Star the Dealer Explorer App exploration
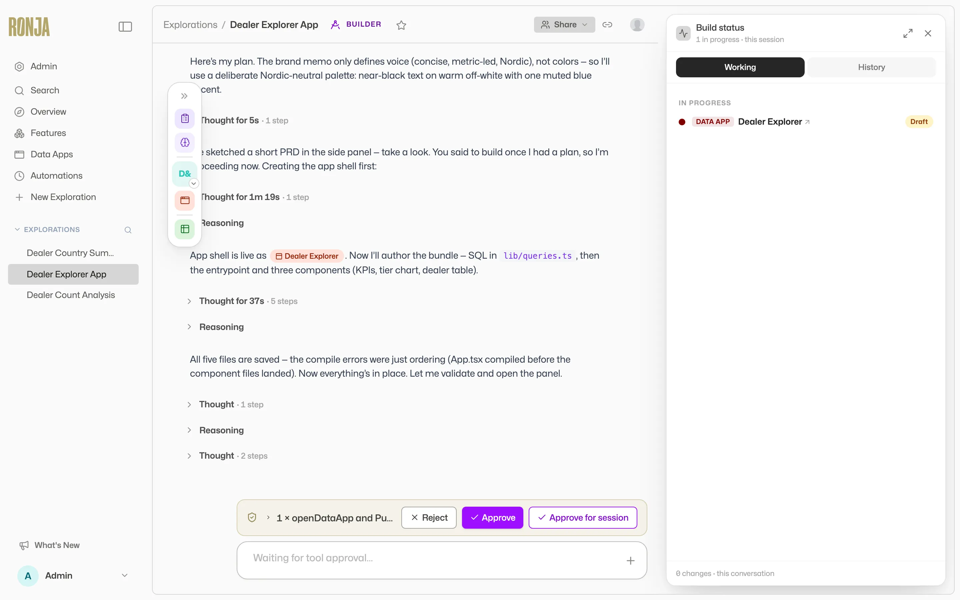This screenshot has width=960, height=600. coord(401,25)
